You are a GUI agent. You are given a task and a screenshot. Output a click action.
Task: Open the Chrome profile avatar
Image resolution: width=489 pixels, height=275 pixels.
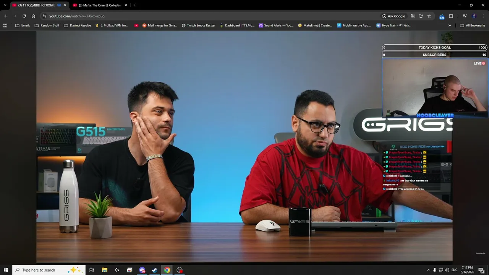pos(474,16)
